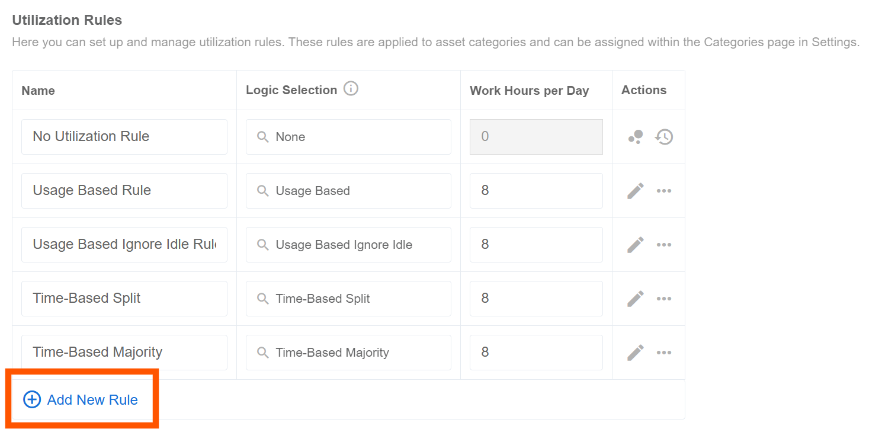882x429 pixels.
Task: Edit the Time-Based Split rule
Action: tap(636, 299)
